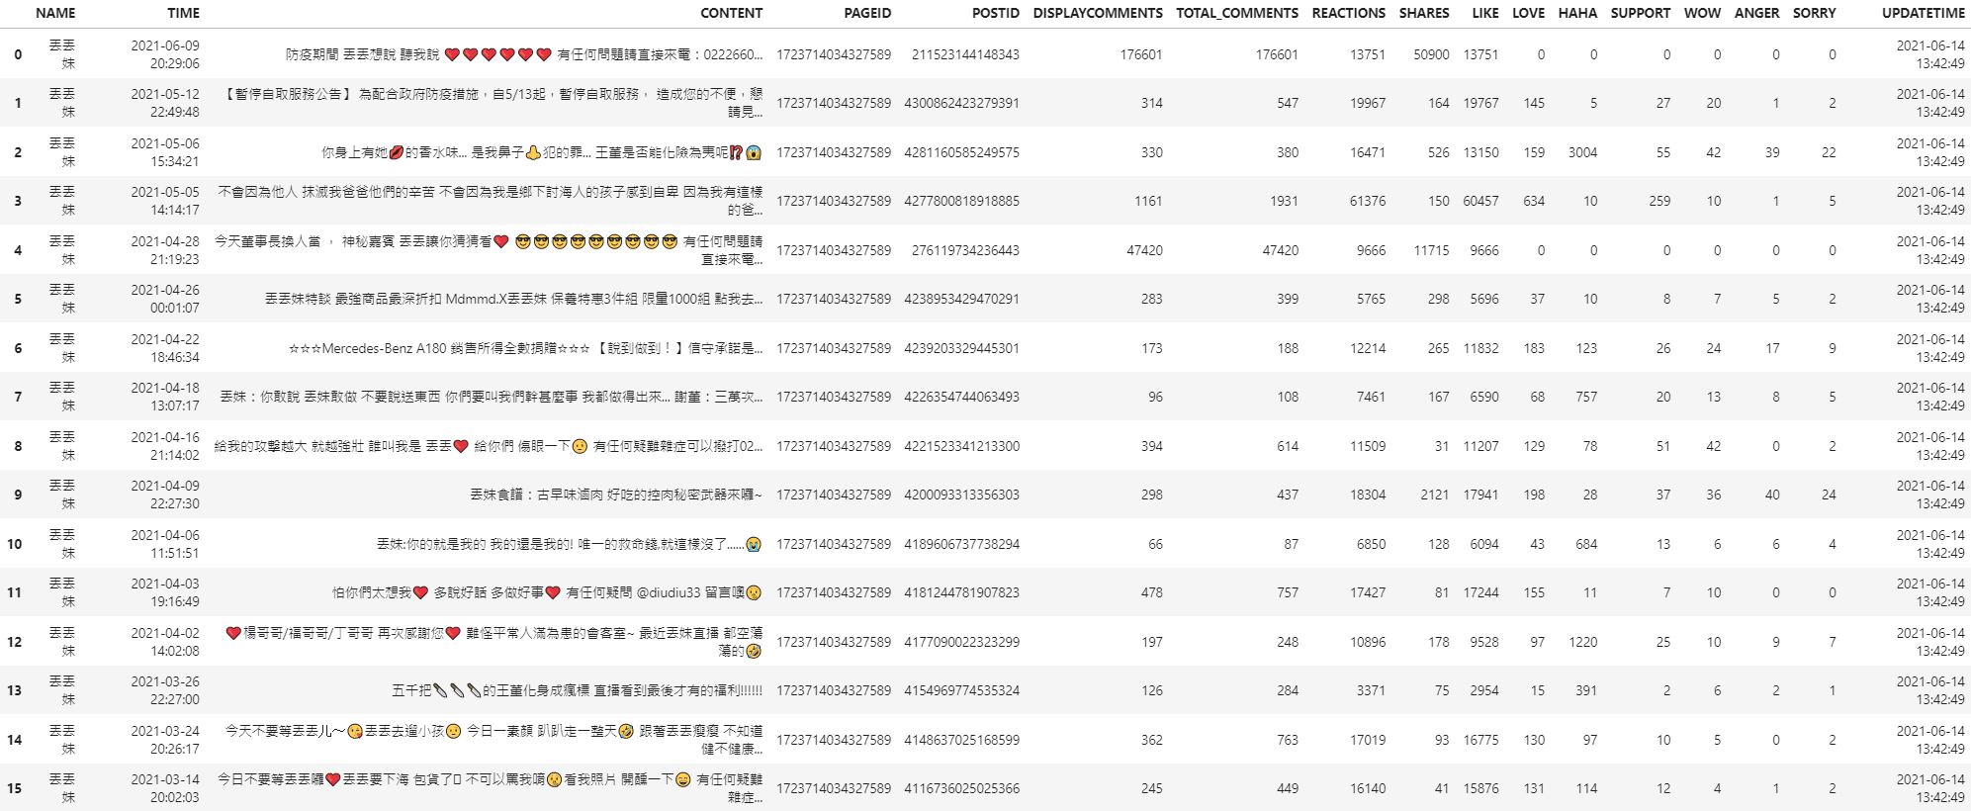
Task: Select post ID 4181244781907823
Action: 961,592
